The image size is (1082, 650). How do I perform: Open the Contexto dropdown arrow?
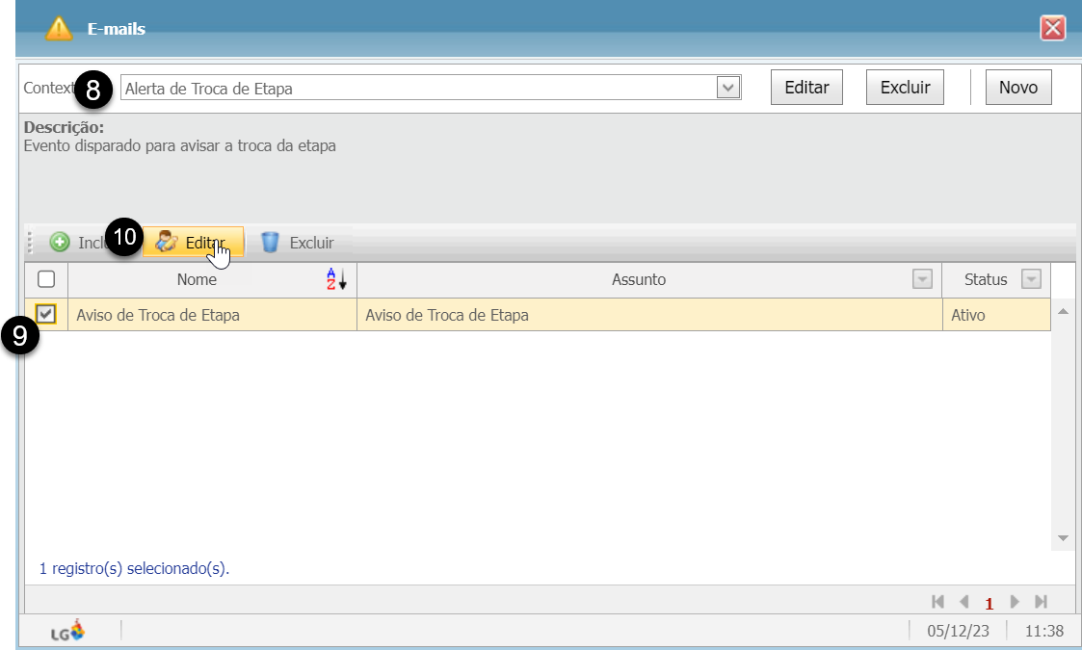click(x=728, y=88)
